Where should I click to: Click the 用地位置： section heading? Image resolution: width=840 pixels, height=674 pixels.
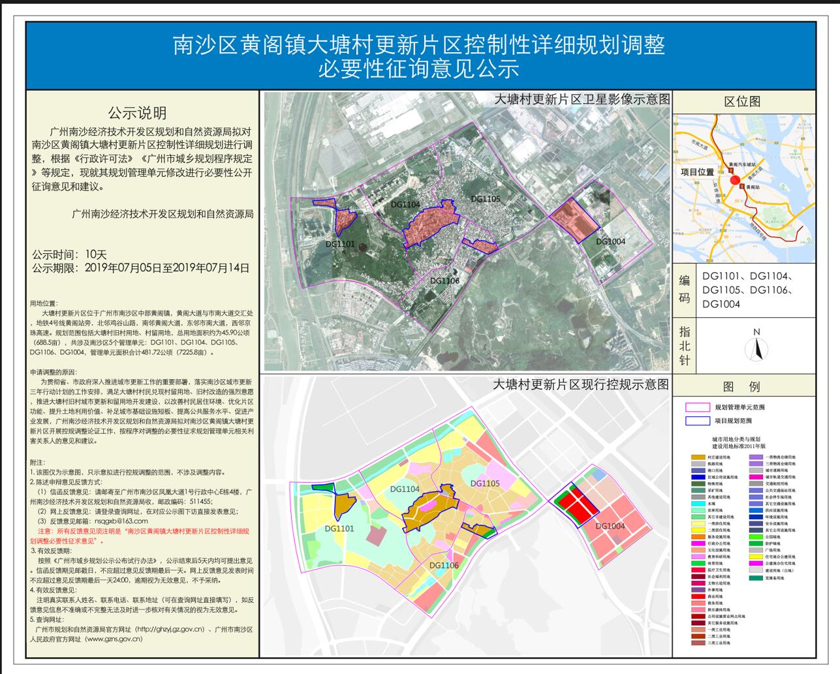click(43, 303)
